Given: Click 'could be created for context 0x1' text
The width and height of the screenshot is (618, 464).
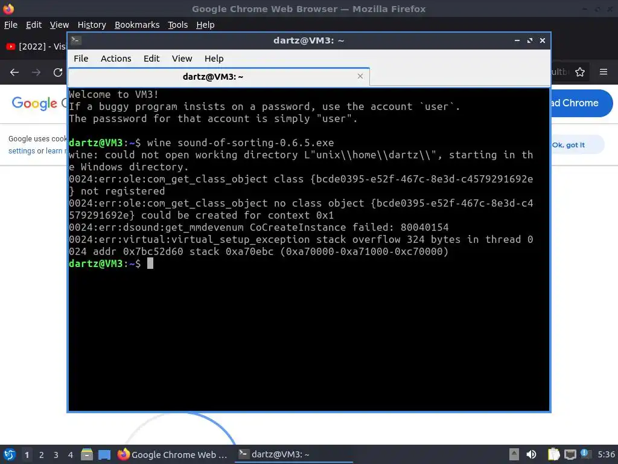Looking at the screenshot, I should point(237,216).
